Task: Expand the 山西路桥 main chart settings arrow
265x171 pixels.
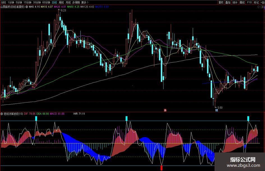Action: [27, 7]
